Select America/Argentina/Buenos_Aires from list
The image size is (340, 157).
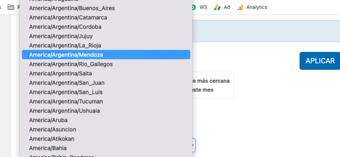coord(106,8)
